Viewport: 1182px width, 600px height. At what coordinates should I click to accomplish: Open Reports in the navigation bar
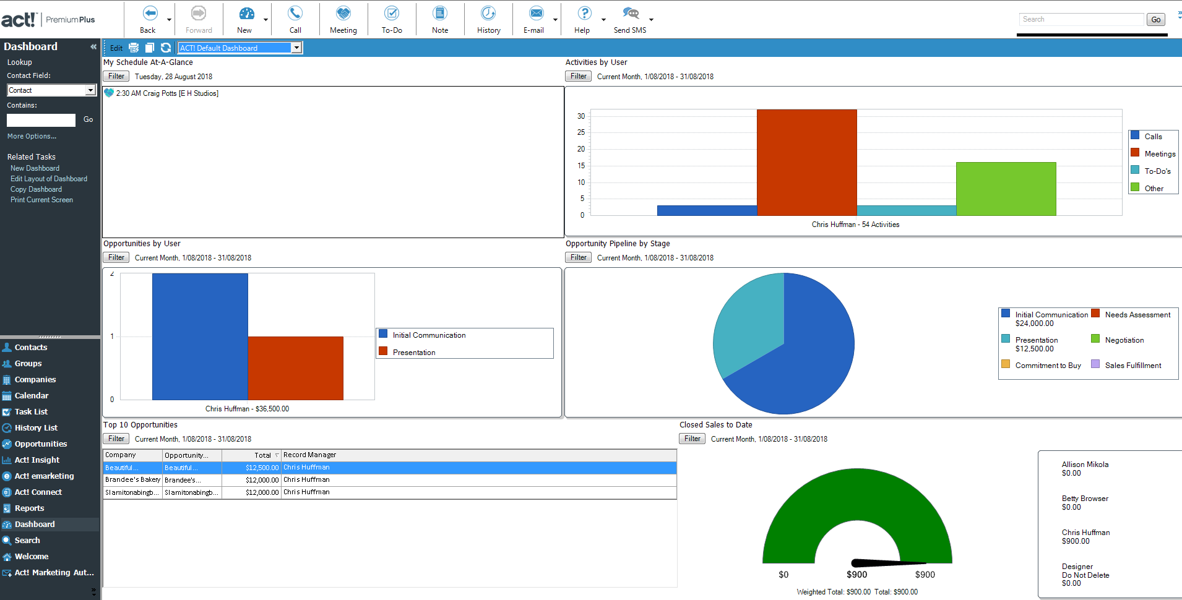click(29, 508)
